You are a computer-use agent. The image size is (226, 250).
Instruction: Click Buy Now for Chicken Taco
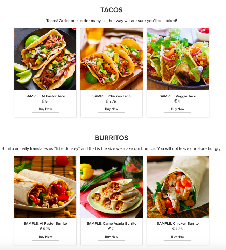[x=112, y=109]
